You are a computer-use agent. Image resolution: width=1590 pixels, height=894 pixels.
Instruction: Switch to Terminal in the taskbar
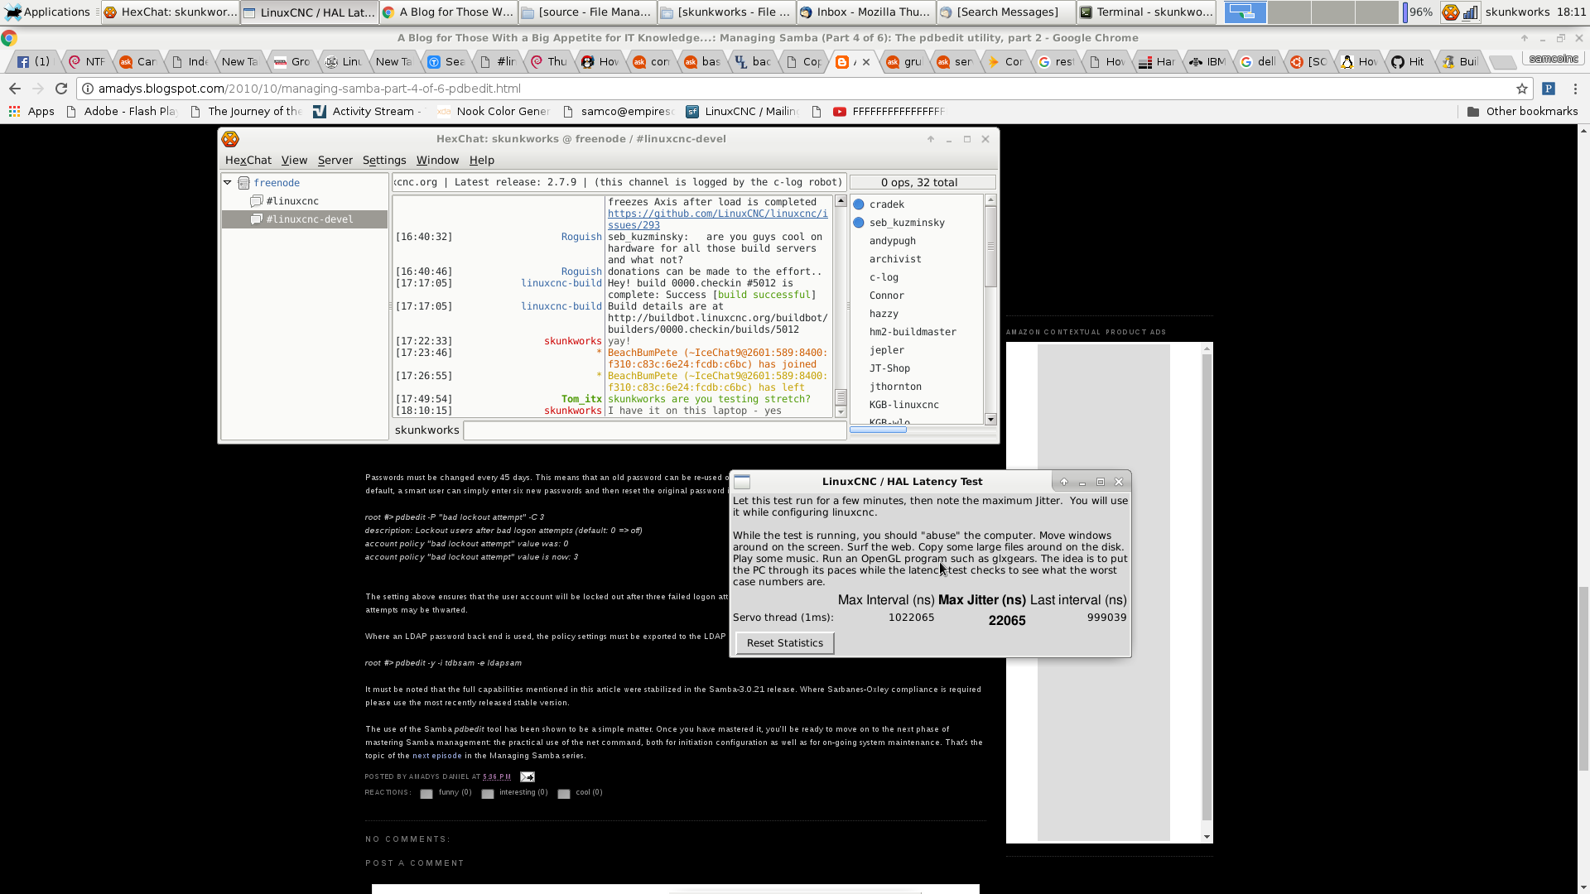1146,12
